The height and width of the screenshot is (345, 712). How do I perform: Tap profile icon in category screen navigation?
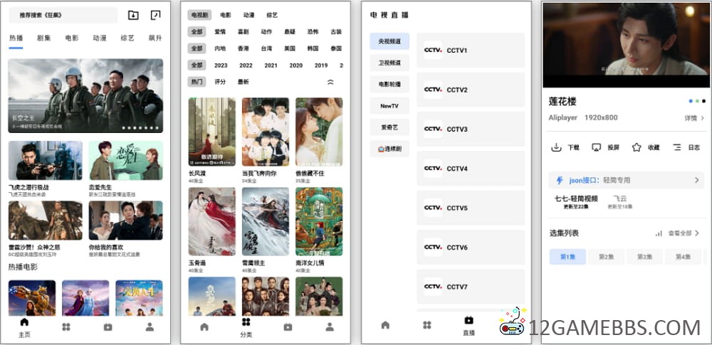pyautogui.click(x=330, y=327)
